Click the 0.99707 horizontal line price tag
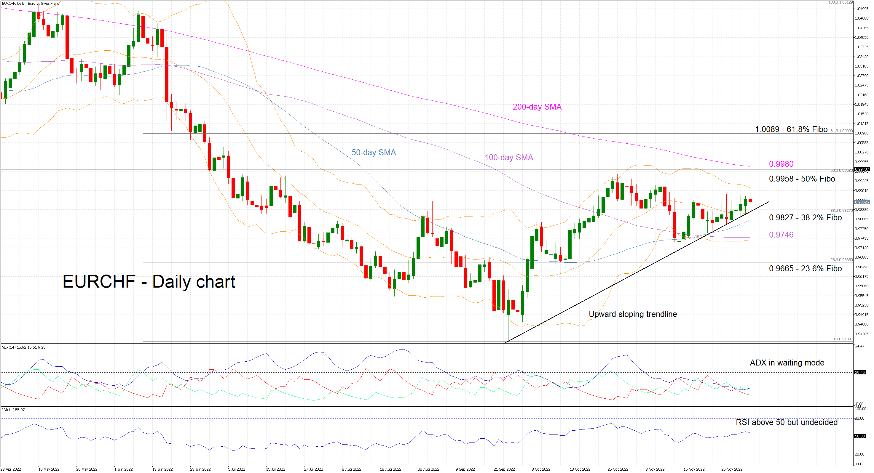Viewport: 874px width, 473px height. [x=862, y=169]
